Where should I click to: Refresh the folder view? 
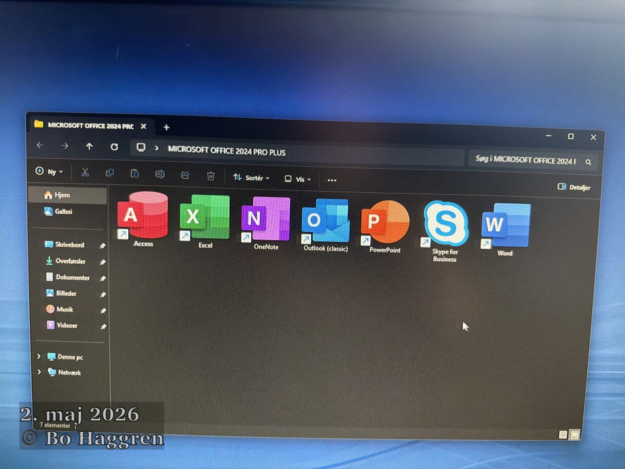[x=115, y=147]
